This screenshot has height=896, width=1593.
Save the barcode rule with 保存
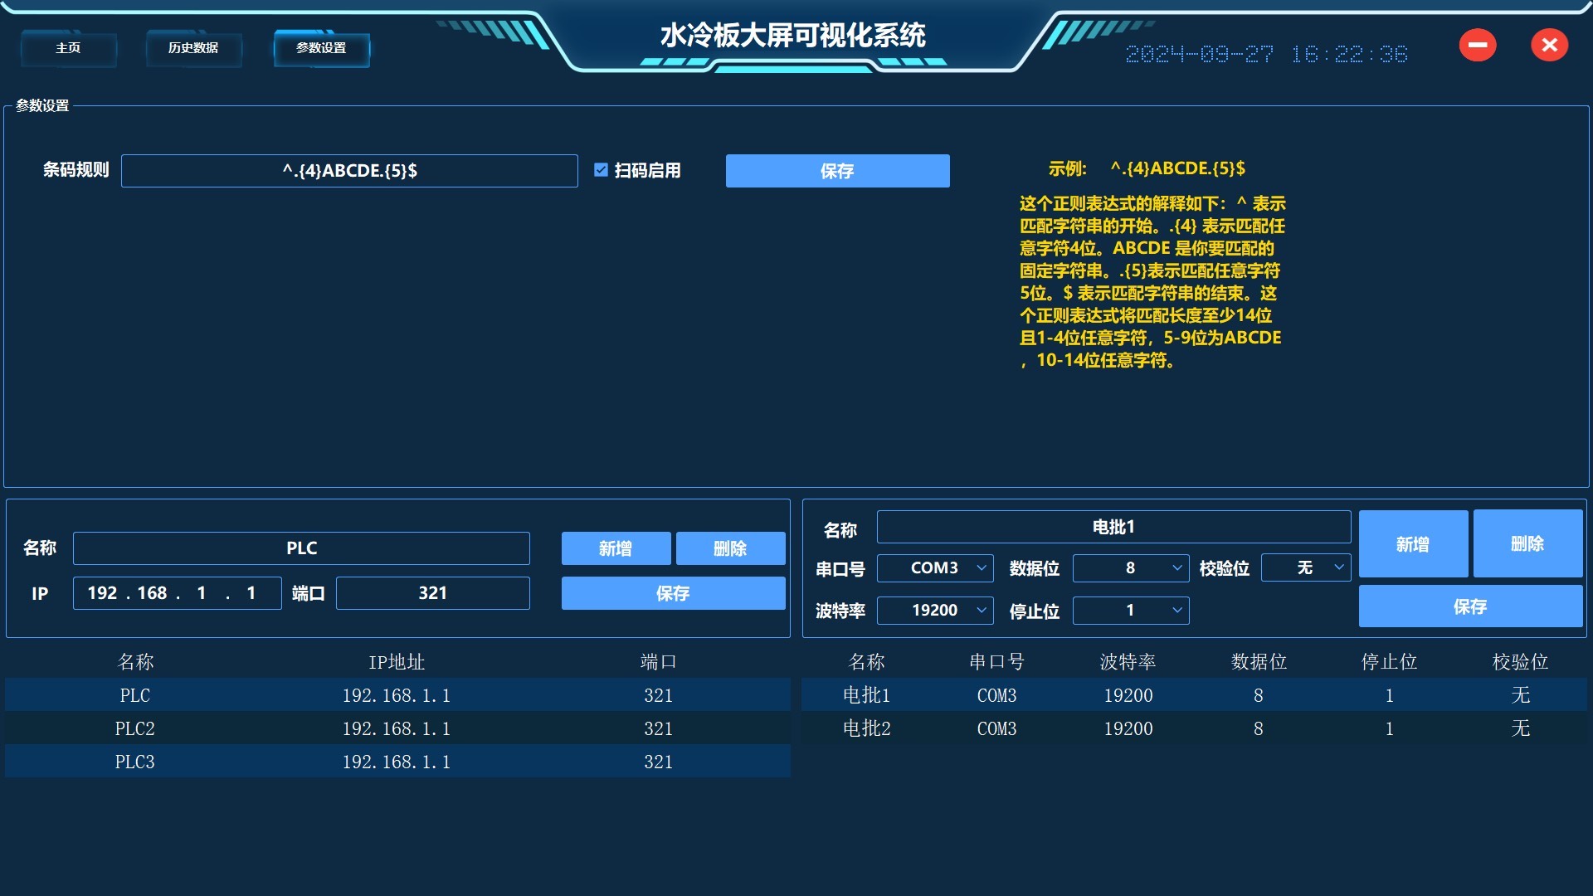(837, 171)
